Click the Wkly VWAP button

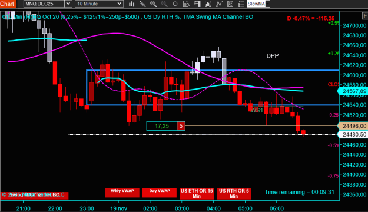(x=122, y=193)
